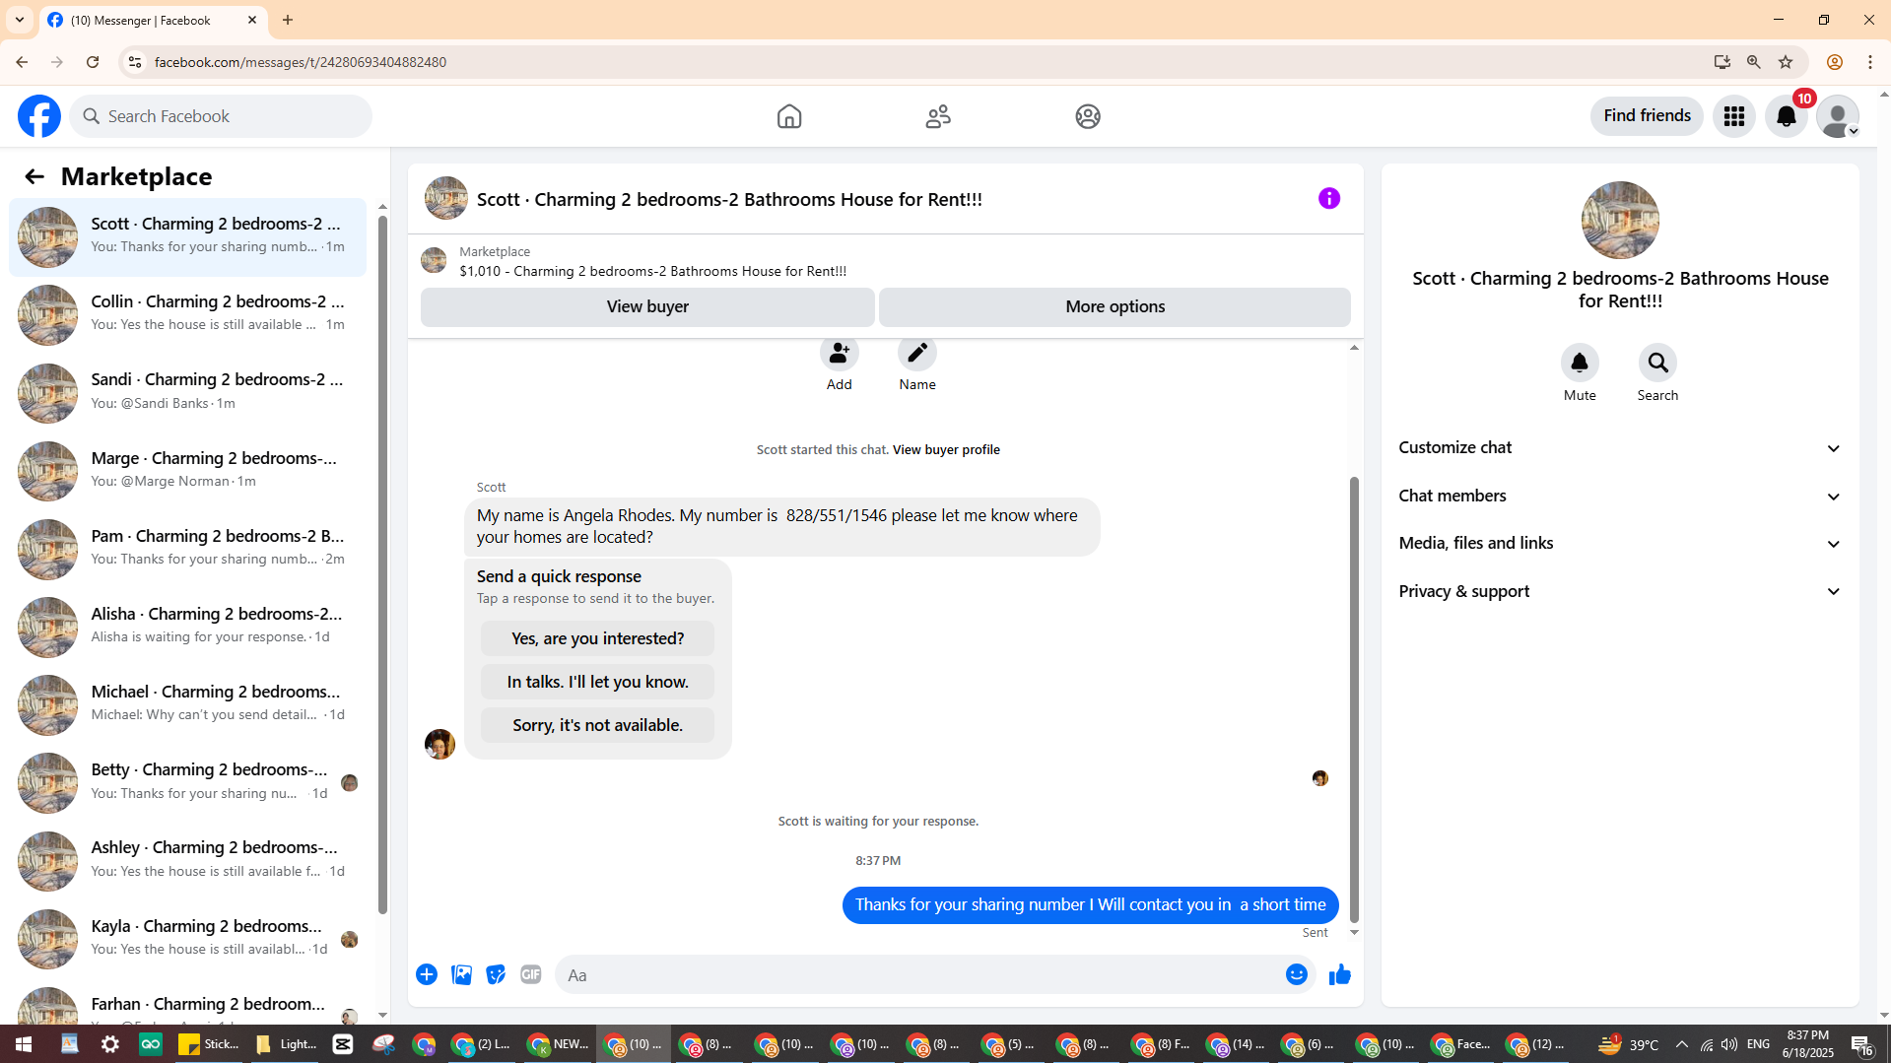Open more actions plus icon
The height and width of the screenshot is (1063, 1891).
pyautogui.click(x=427, y=974)
